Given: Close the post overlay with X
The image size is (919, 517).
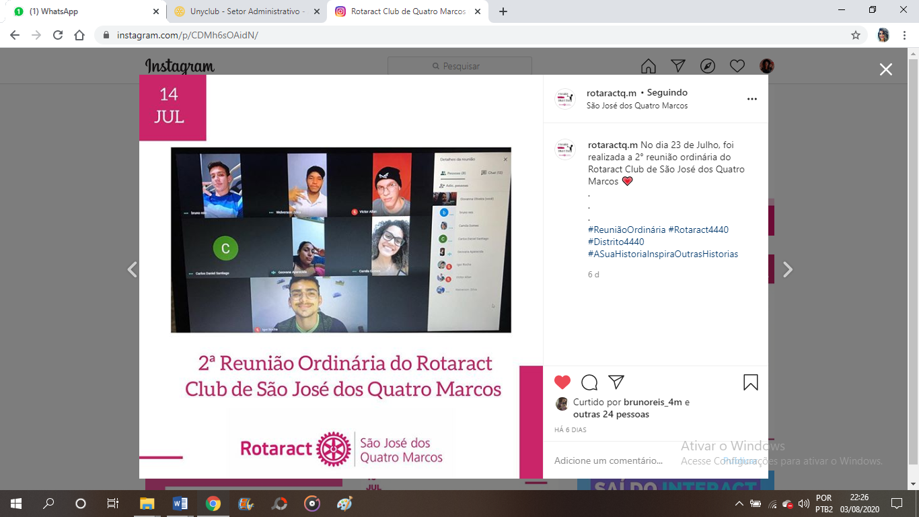Looking at the screenshot, I should (x=886, y=69).
